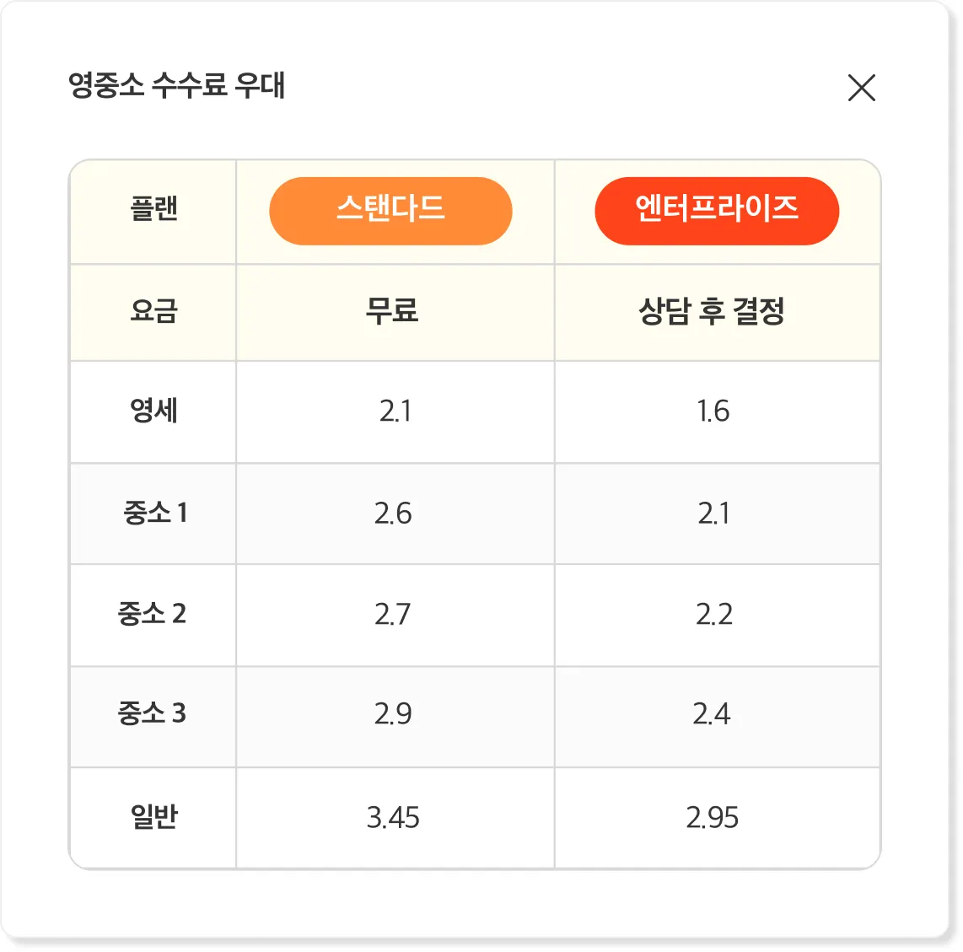Click the 중소 2 standard rate 2.7

[392, 614]
